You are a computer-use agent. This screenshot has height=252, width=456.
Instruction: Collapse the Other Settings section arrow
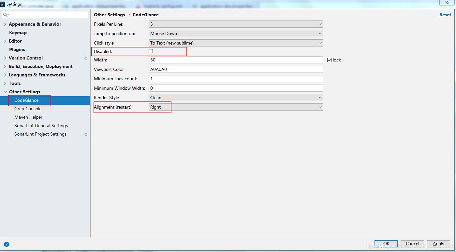coord(5,92)
